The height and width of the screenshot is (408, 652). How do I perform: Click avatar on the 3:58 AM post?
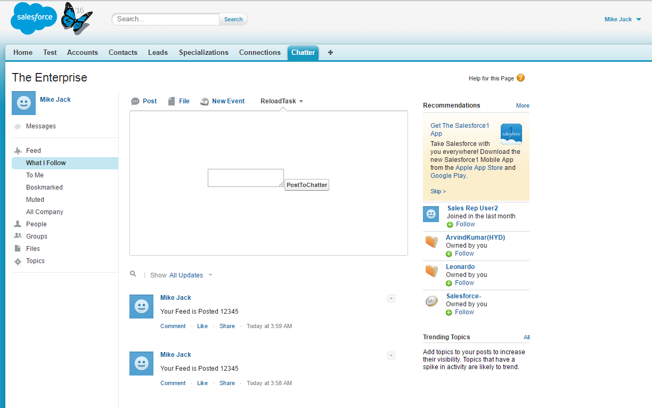(x=142, y=363)
